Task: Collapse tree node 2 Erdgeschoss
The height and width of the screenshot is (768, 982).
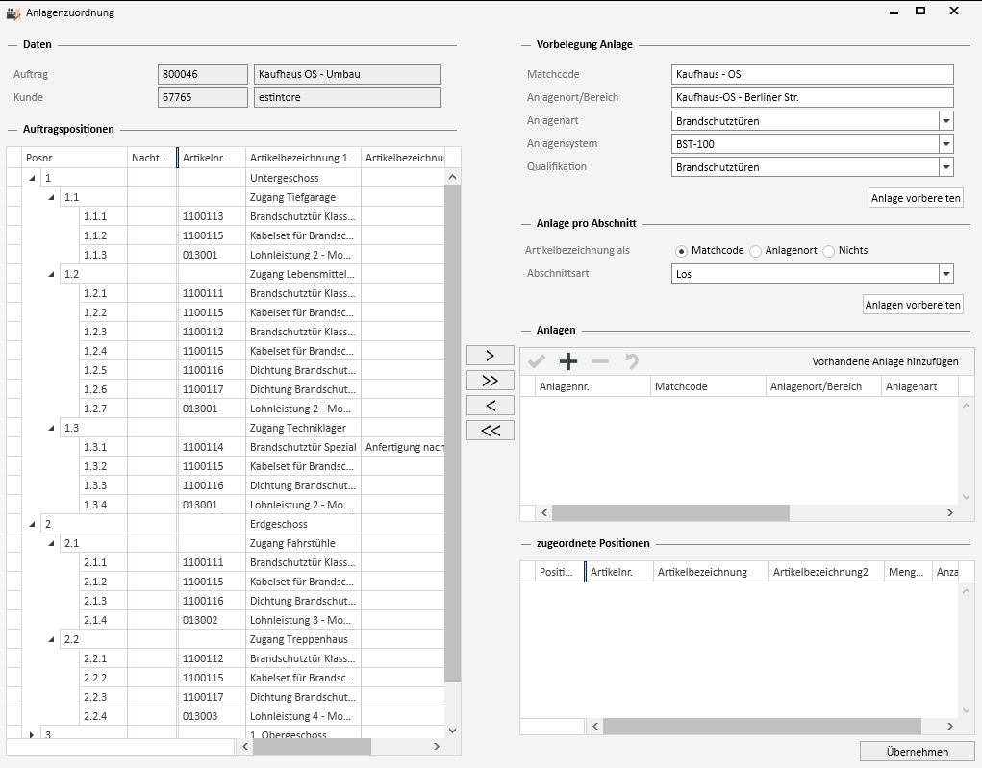Action: pos(32,524)
